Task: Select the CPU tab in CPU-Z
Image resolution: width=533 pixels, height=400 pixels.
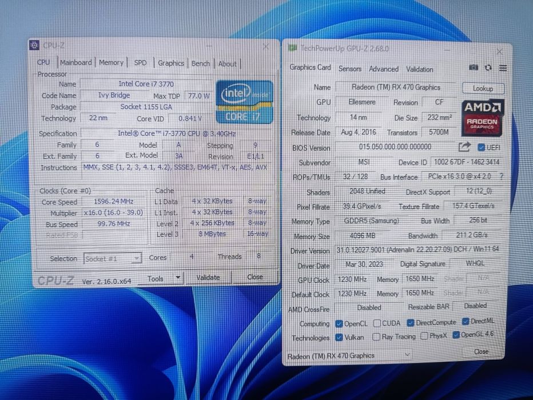Action: [43, 62]
